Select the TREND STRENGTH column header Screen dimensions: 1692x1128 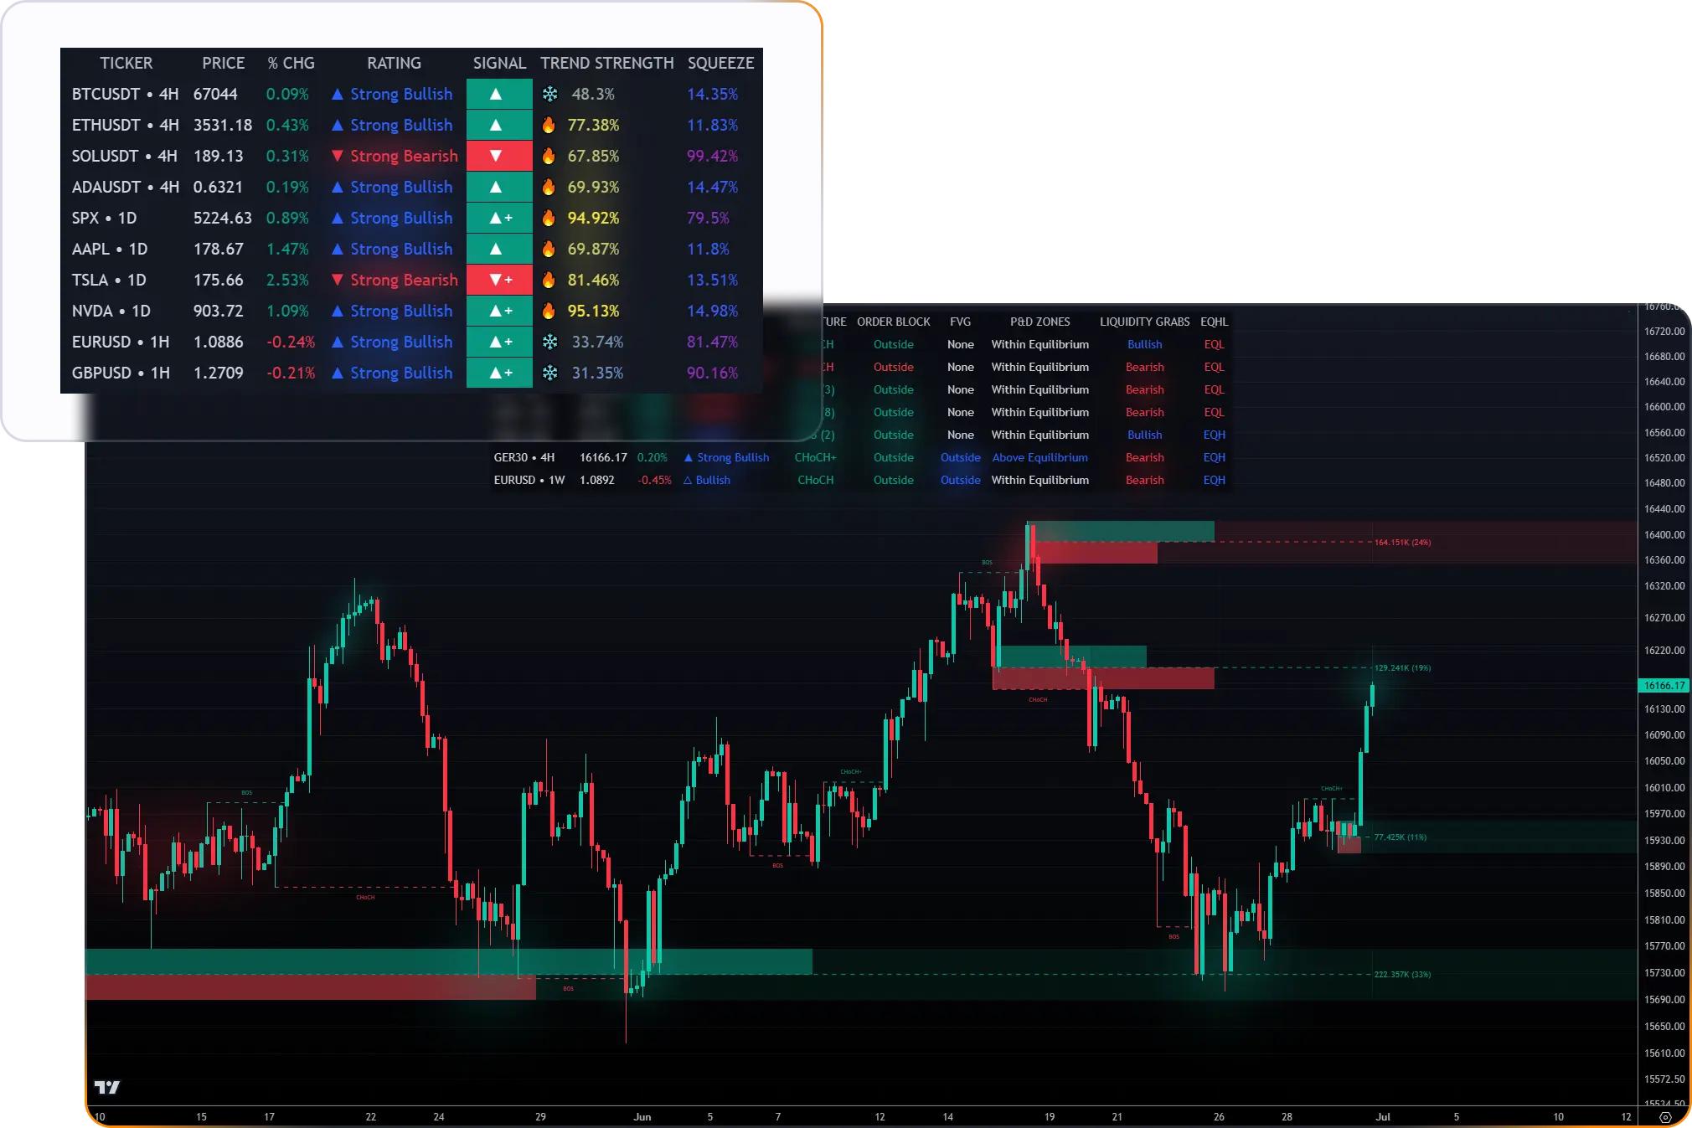click(606, 63)
